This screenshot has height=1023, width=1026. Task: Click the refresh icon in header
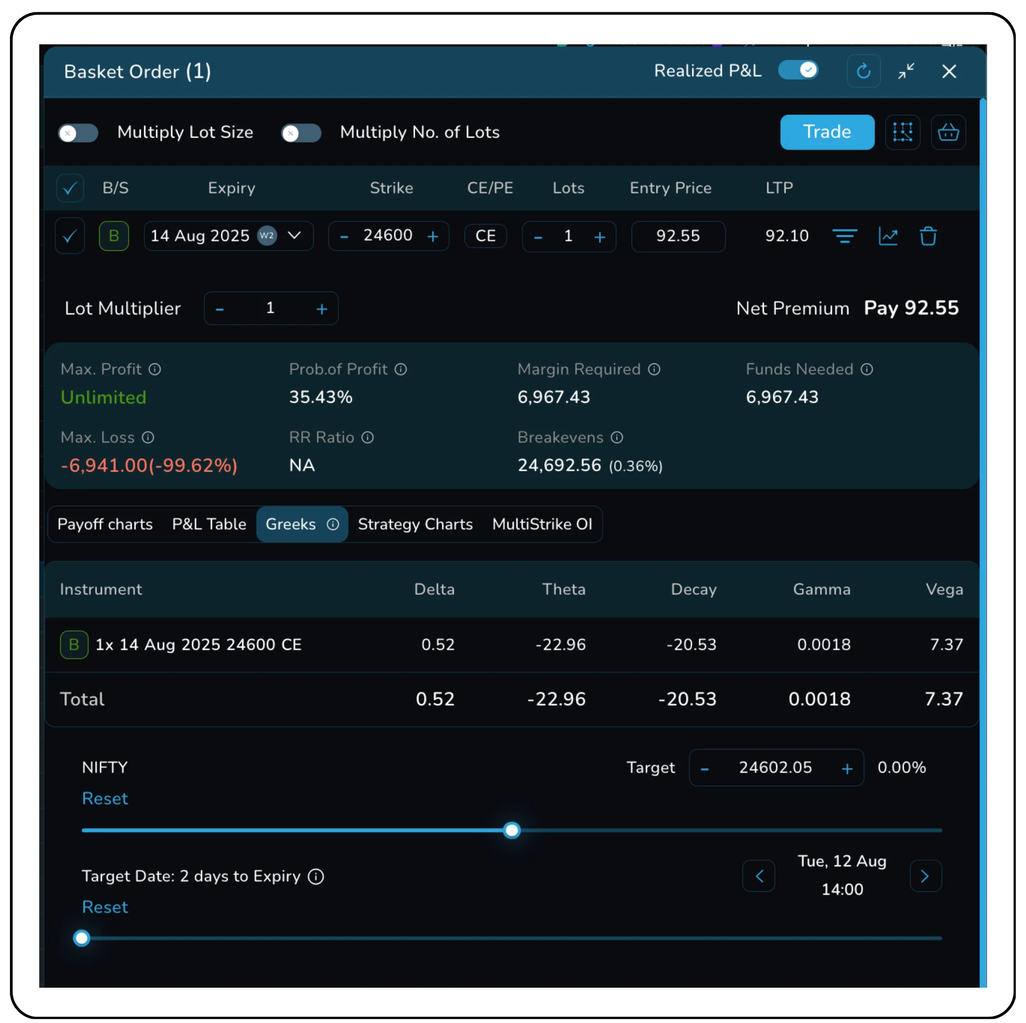tap(863, 71)
